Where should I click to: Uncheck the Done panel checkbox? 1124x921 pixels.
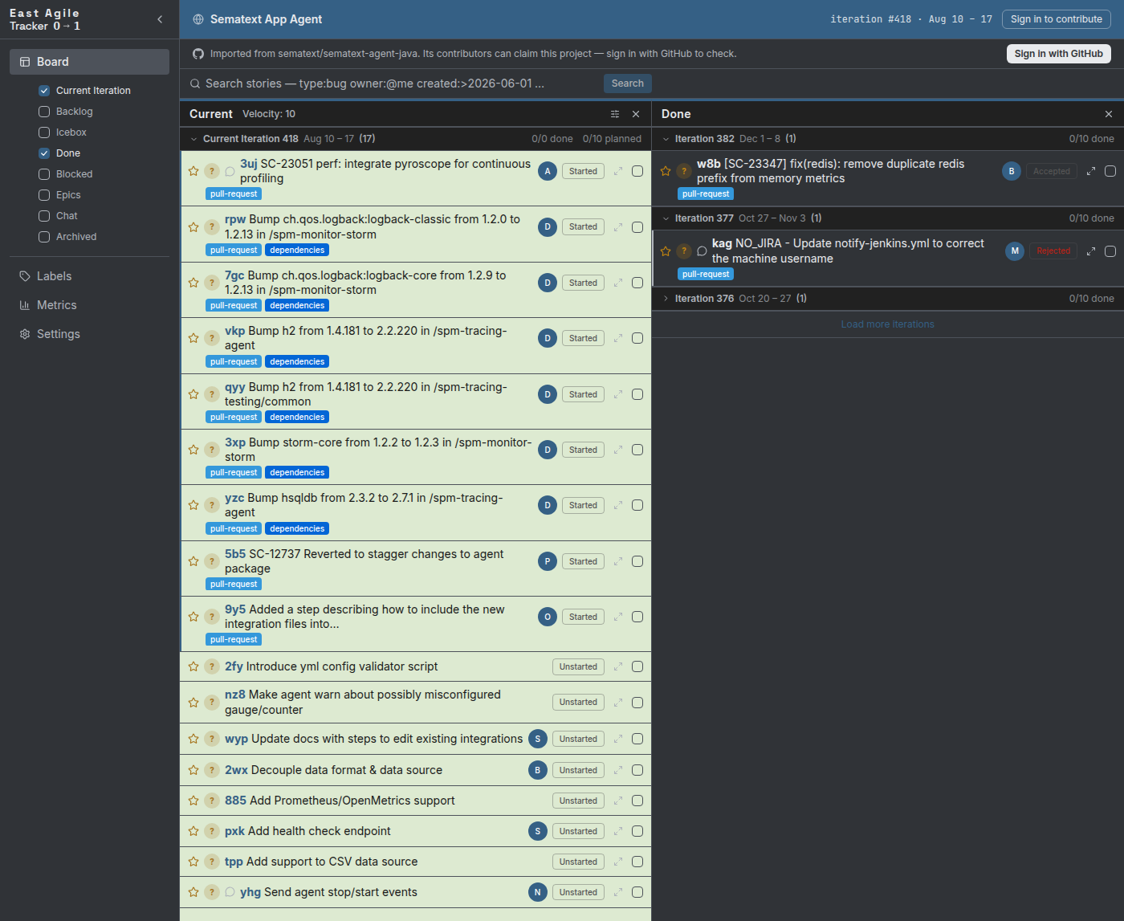44,153
